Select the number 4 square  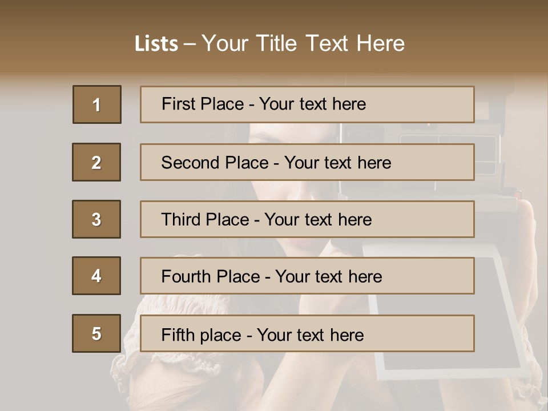(x=96, y=276)
